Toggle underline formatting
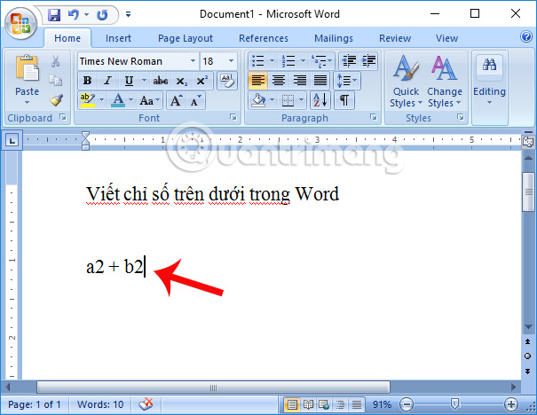Image resolution: width=537 pixels, height=415 pixels. (129, 81)
